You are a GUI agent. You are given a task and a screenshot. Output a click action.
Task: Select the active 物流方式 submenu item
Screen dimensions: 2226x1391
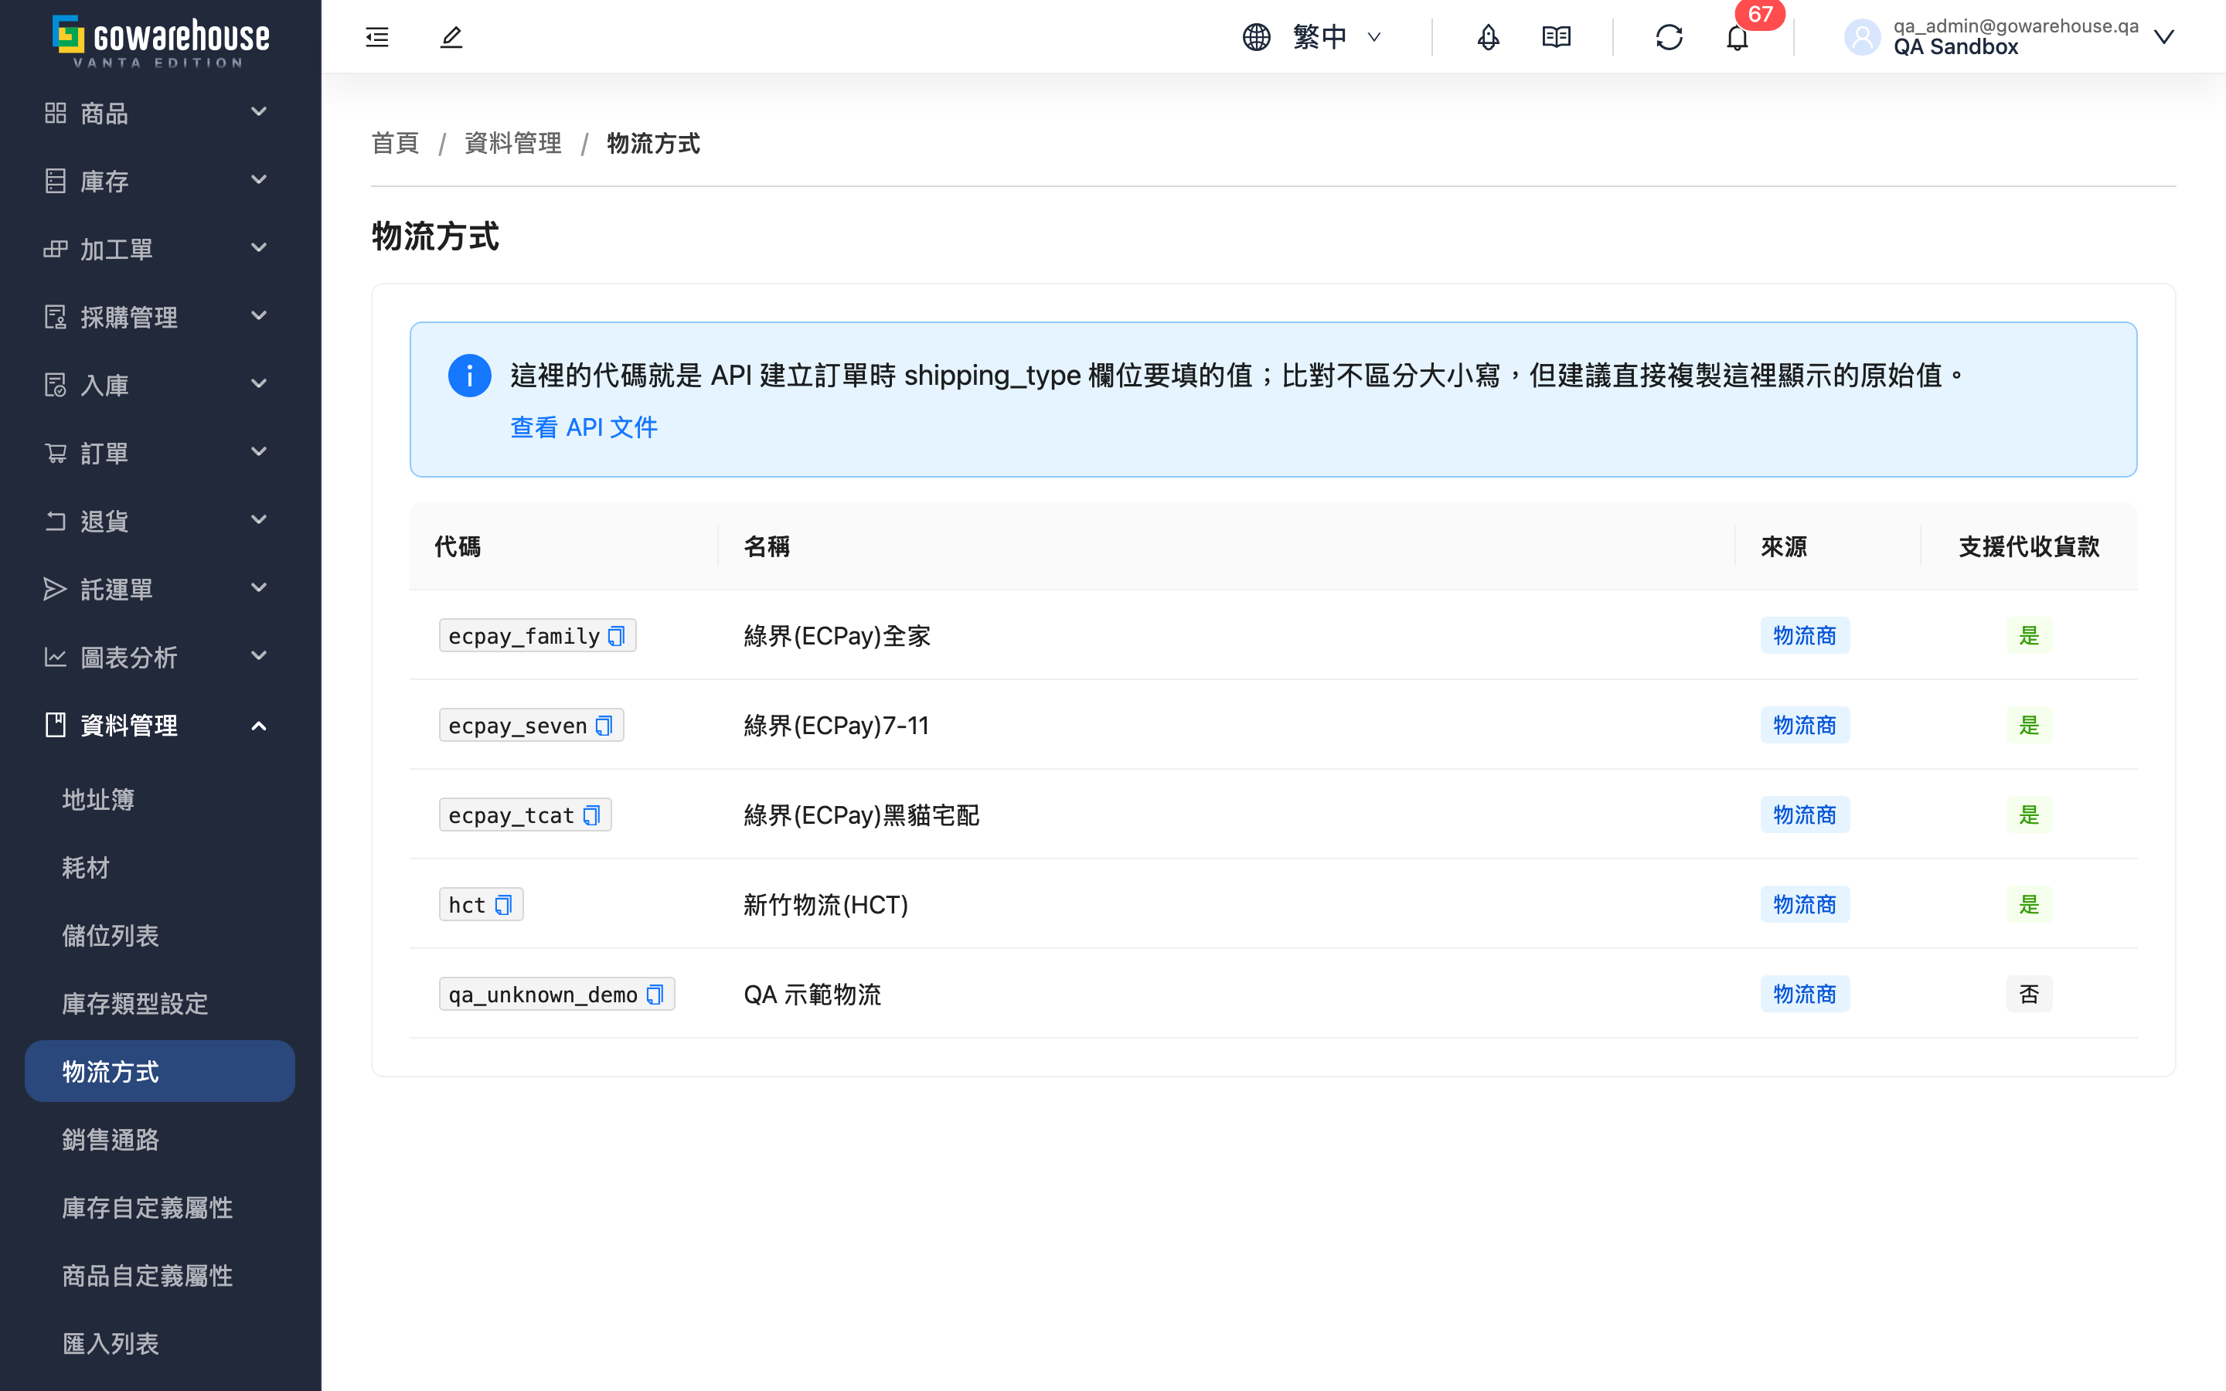[160, 1072]
